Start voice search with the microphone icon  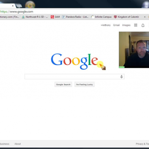[122, 77]
